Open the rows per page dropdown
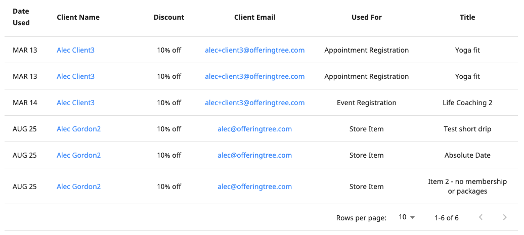 (x=407, y=217)
